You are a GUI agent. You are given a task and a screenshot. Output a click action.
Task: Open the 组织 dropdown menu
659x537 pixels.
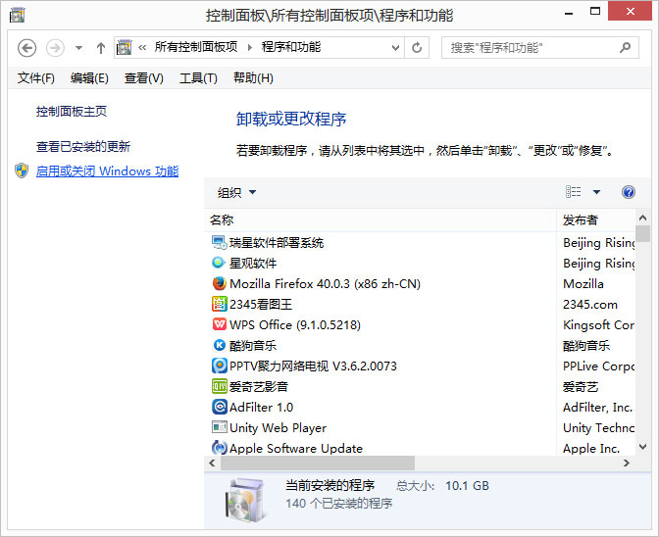tap(236, 193)
